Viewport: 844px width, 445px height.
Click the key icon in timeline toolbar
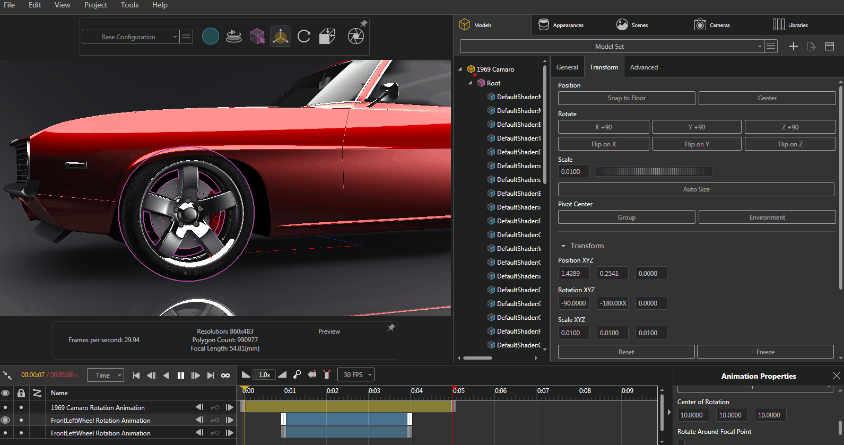[x=297, y=375]
